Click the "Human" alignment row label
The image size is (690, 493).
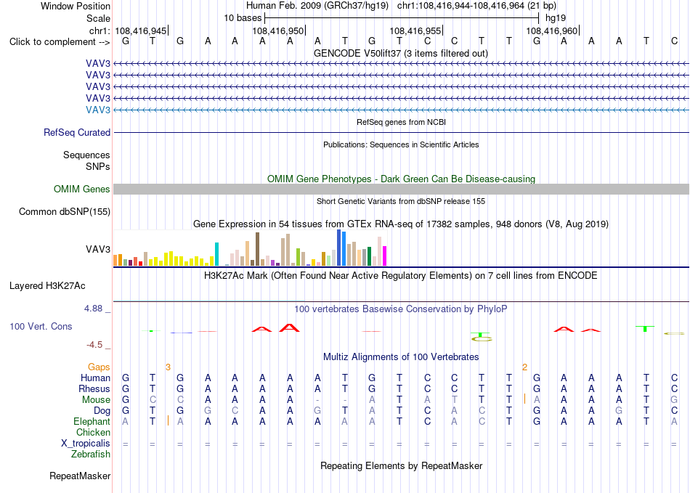pyautogui.click(x=95, y=378)
